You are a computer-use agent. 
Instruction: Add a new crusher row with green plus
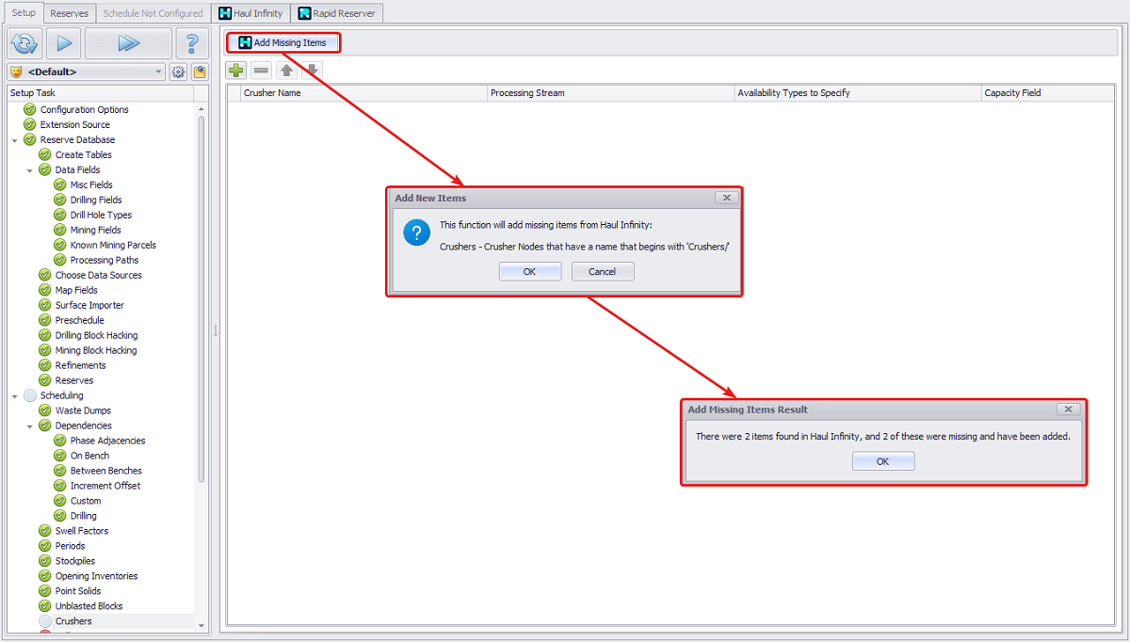click(x=237, y=71)
